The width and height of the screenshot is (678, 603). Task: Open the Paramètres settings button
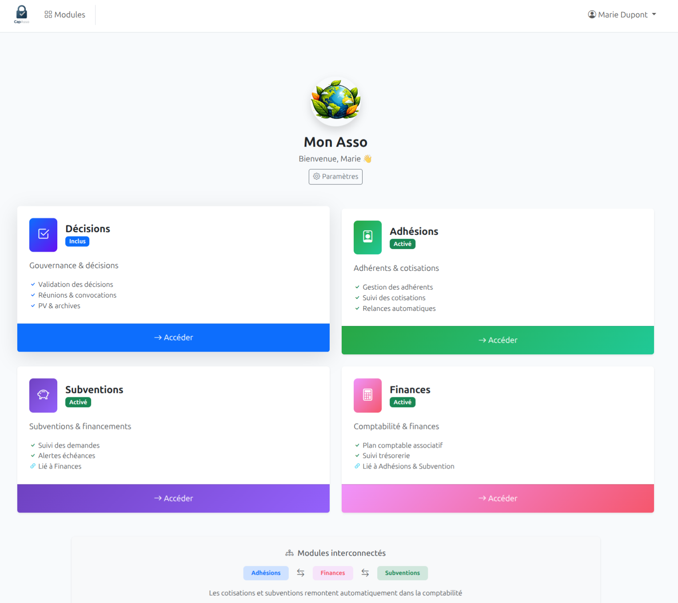pos(335,177)
